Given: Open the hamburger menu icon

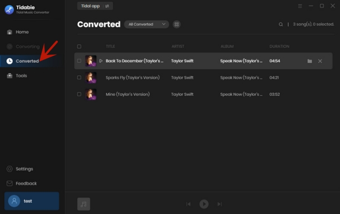Looking at the screenshot, I should point(300,6).
